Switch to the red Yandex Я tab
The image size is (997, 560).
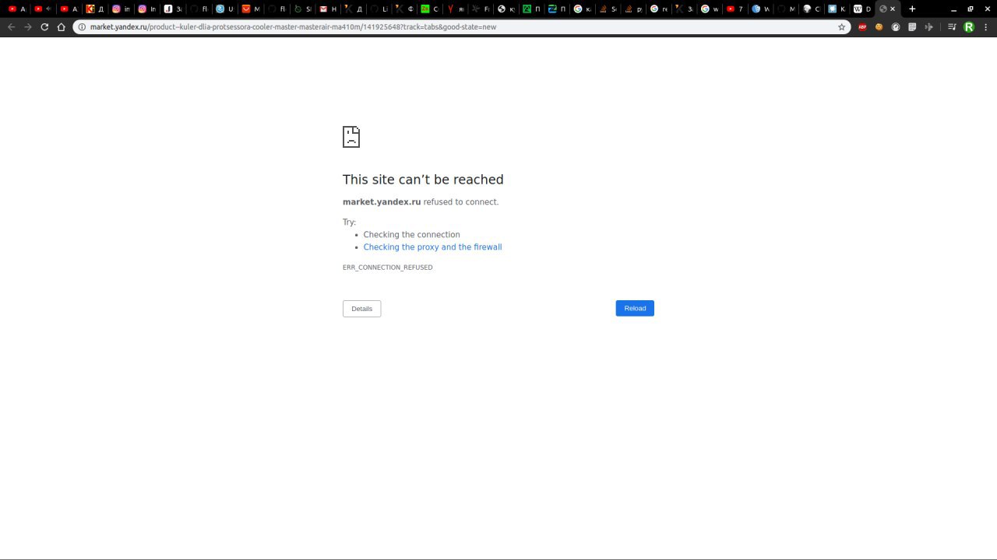click(456, 9)
